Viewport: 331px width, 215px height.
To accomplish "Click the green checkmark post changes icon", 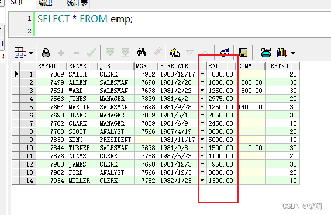I will pos(91,53).
